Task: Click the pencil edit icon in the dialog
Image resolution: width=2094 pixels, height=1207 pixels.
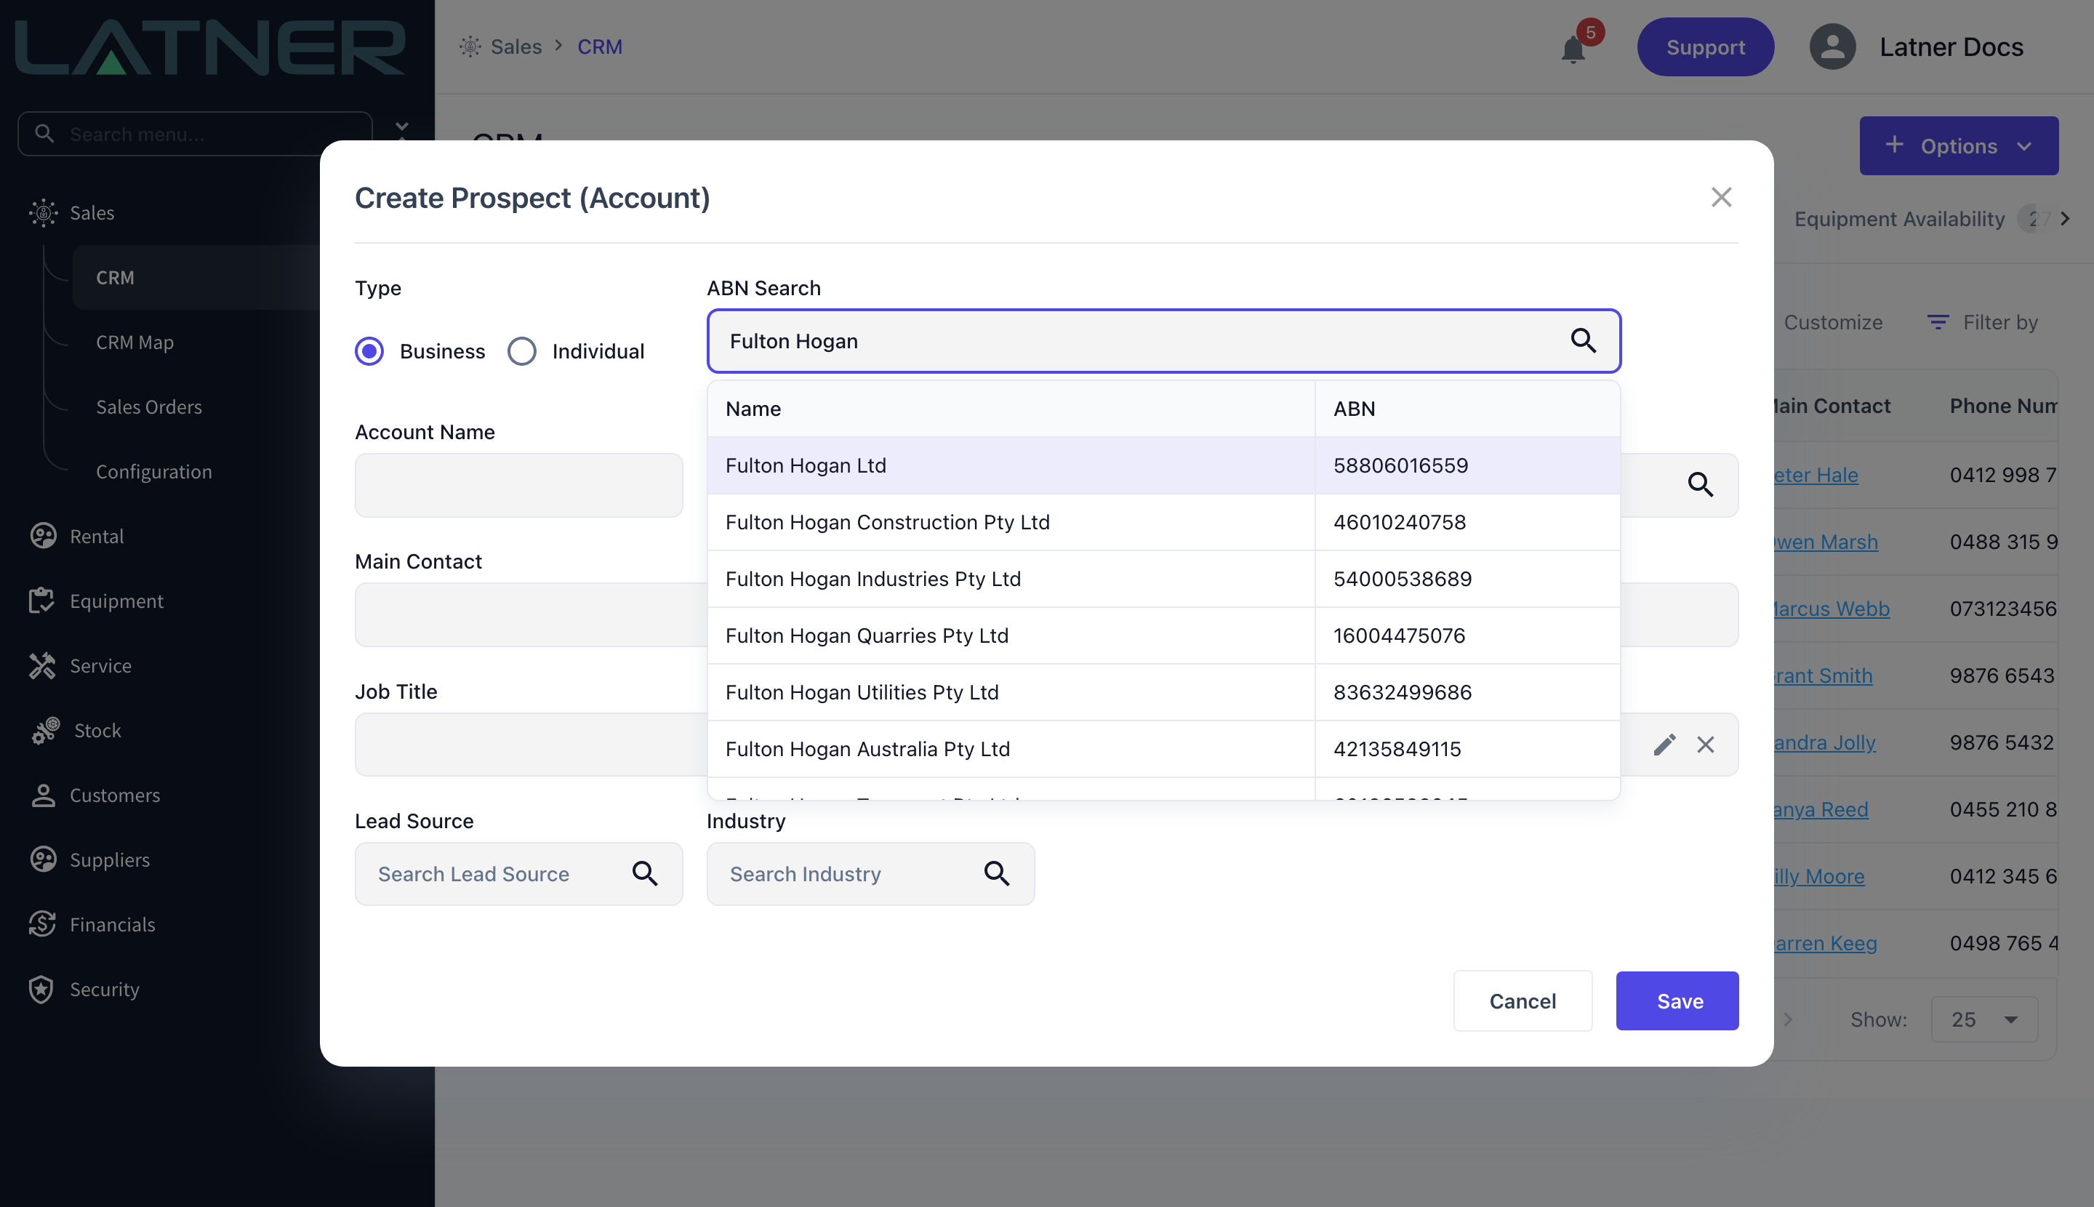Action: (1664, 745)
